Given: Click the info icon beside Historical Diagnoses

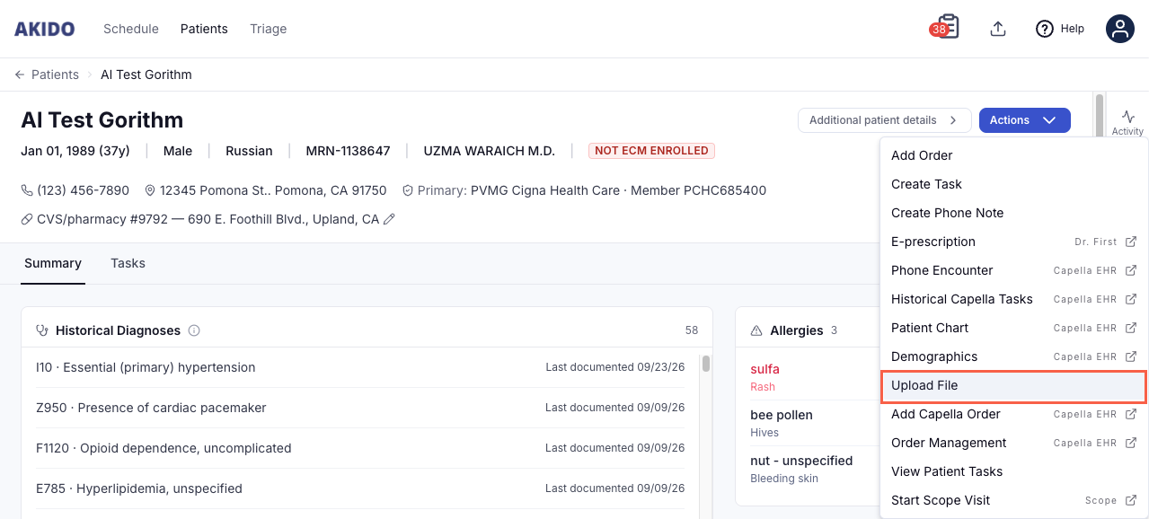Looking at the screenshot, I should coord(194,330).
